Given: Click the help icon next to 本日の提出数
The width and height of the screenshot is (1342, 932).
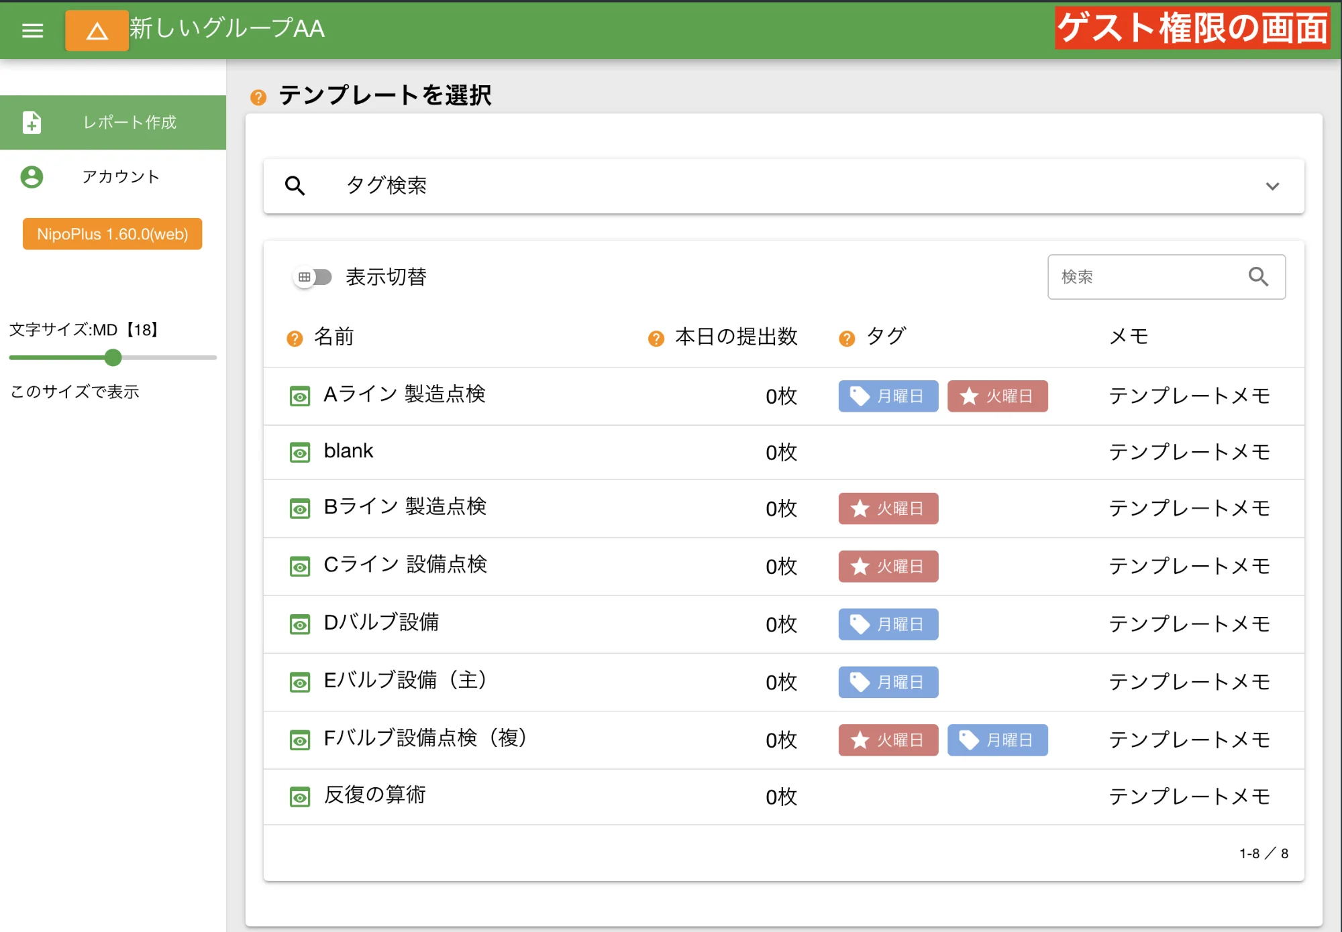Looking at the screenshot, I should [656, 339].
